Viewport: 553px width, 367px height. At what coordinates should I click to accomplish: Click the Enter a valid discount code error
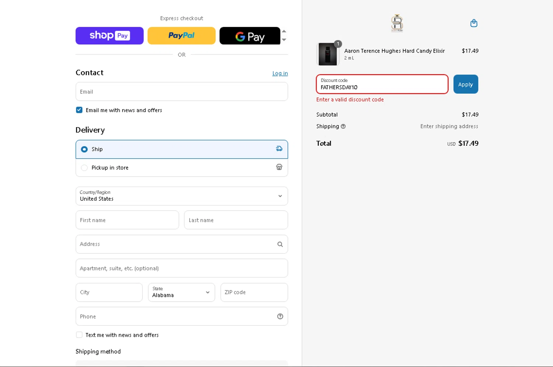coord(350,100)
